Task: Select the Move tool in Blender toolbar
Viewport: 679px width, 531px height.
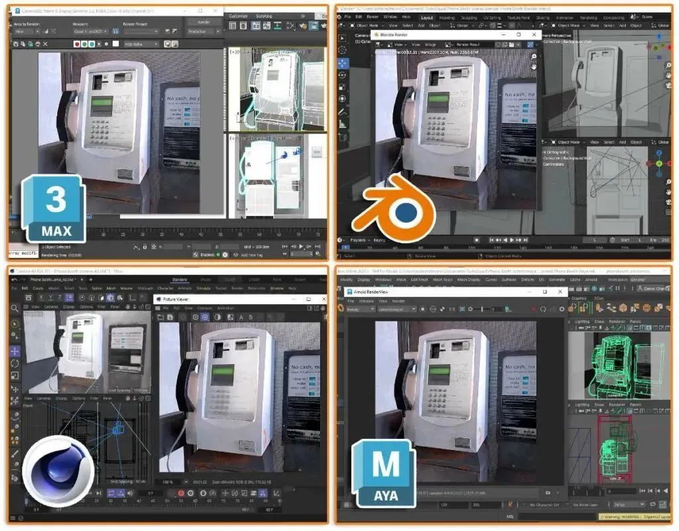Action: click(343, 63)
